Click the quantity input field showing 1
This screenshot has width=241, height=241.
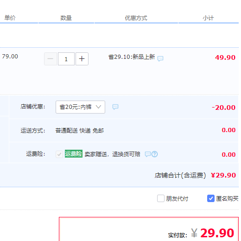coord(66,59)
